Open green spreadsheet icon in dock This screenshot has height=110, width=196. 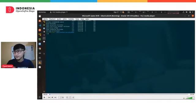click(40, 39)
